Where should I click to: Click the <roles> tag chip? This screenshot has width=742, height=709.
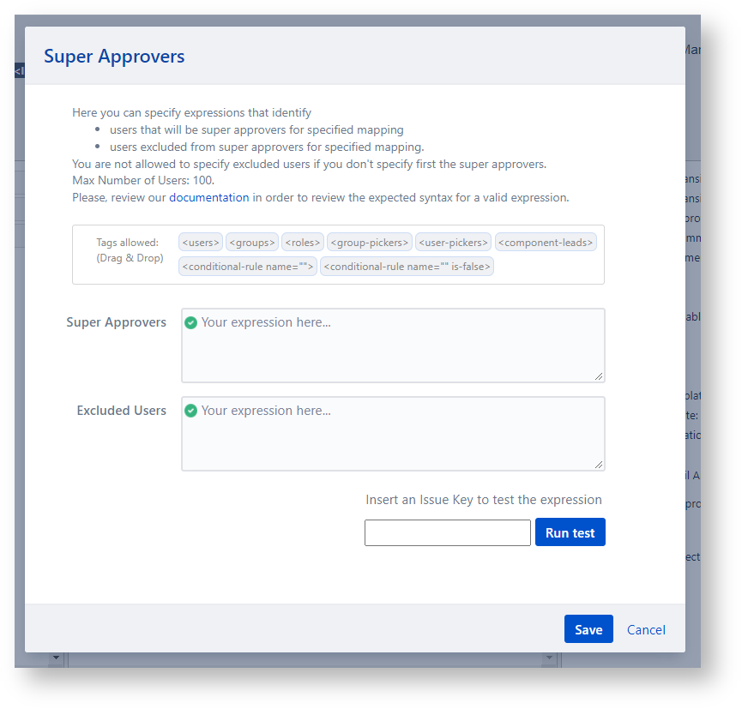tap(302, 243)
